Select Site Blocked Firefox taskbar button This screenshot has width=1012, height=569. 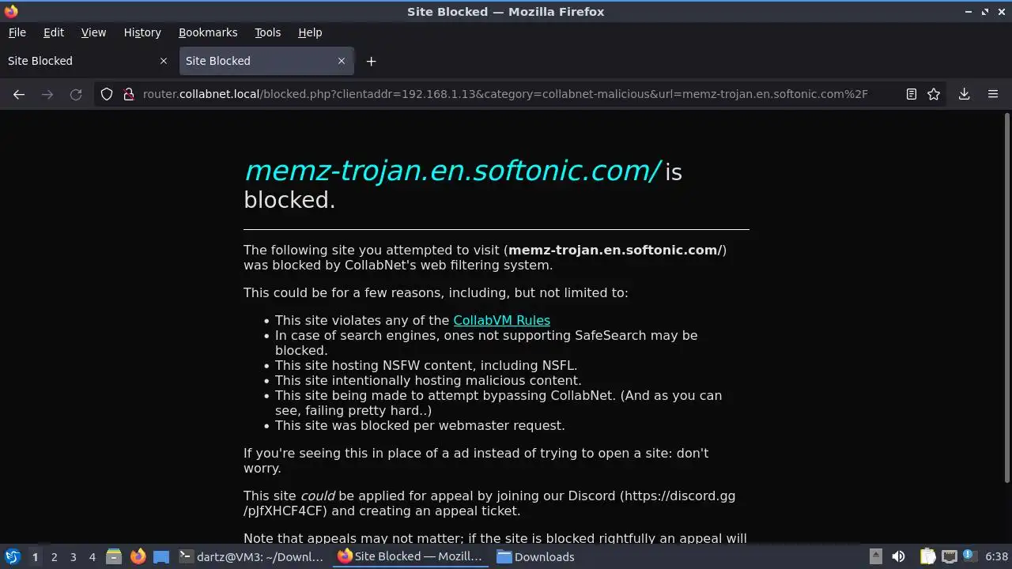point(410,556)
